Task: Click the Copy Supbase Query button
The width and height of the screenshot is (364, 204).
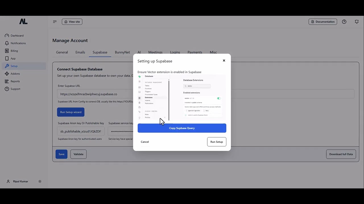Action: (x=182, y=128)
